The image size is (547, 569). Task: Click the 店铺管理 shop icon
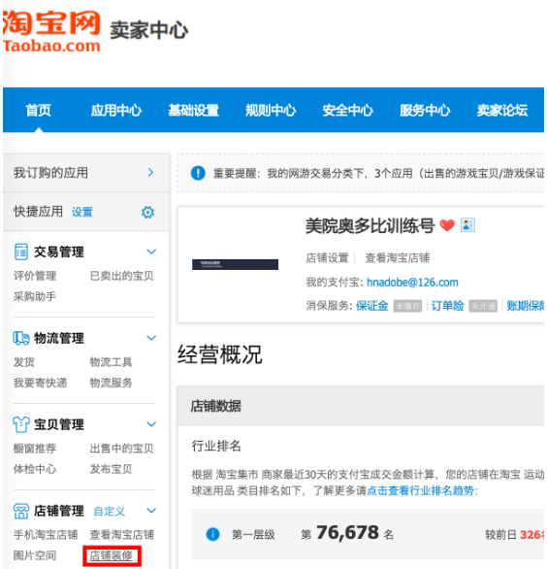21,511
